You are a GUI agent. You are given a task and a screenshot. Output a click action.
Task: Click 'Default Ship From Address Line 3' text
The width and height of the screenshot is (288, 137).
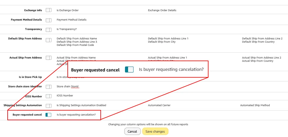pyautogui.click(x=77, y=42)
